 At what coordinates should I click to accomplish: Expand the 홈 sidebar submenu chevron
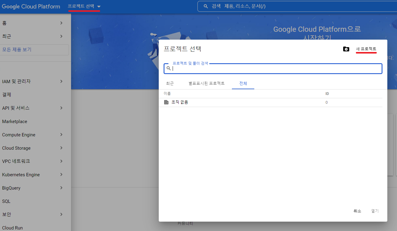click(61, 23)
